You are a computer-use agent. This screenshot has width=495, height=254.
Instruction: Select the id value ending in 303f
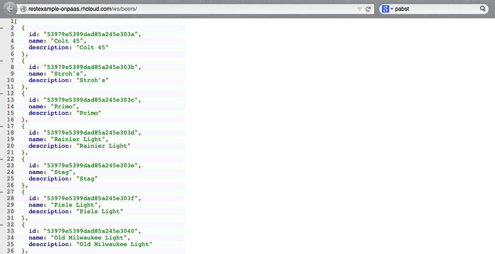tap(91, 199)
